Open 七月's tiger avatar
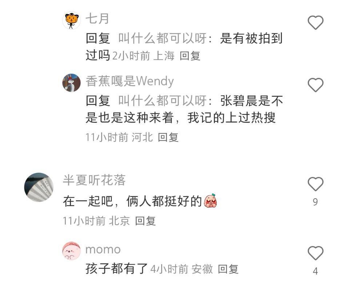 coord(71,20)
